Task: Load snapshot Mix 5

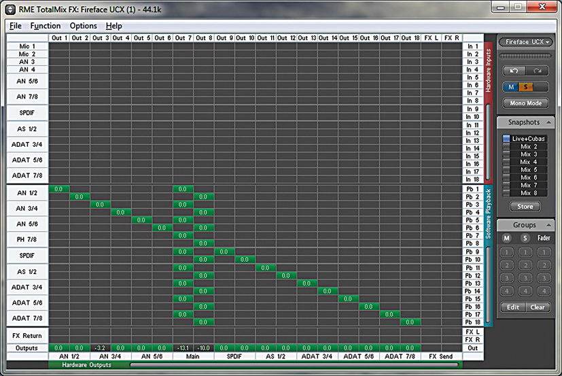Action: point(524,170)
